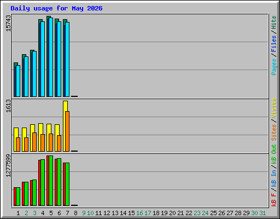The width and height of the screenshot is (280, 219).
Task: Click the 1277599 axis value label
Action: (x=8, y=166)
